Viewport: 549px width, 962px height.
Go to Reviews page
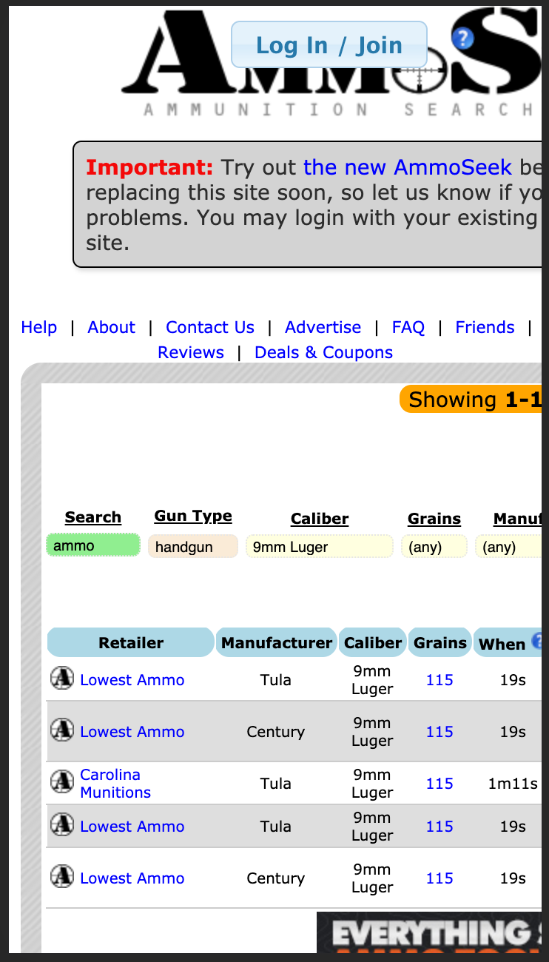click(x=191, y=352)
